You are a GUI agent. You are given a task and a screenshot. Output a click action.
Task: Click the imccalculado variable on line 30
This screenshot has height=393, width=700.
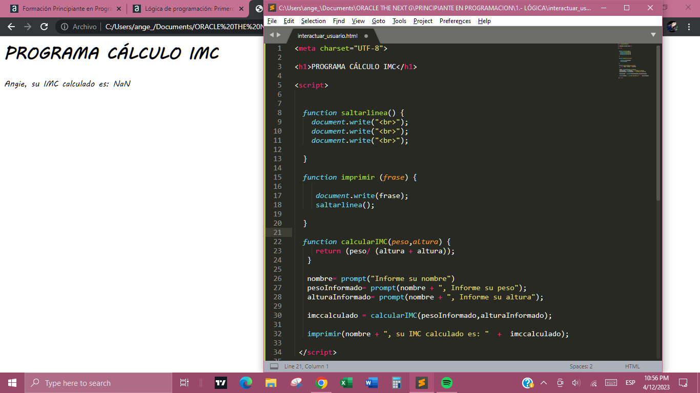[333, 315]
